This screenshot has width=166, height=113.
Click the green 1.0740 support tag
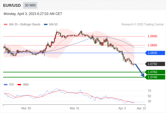tap(155, 77)
